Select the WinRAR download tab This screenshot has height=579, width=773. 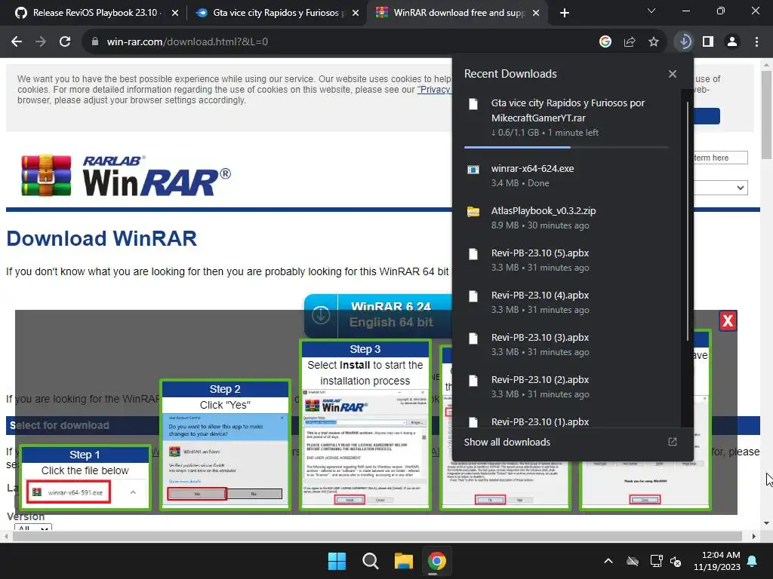tap(458, 13)
